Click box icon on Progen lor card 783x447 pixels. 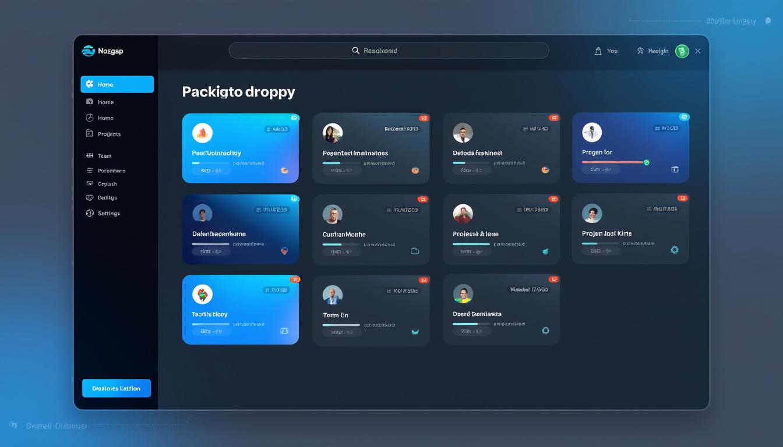(x=675, y=169)
